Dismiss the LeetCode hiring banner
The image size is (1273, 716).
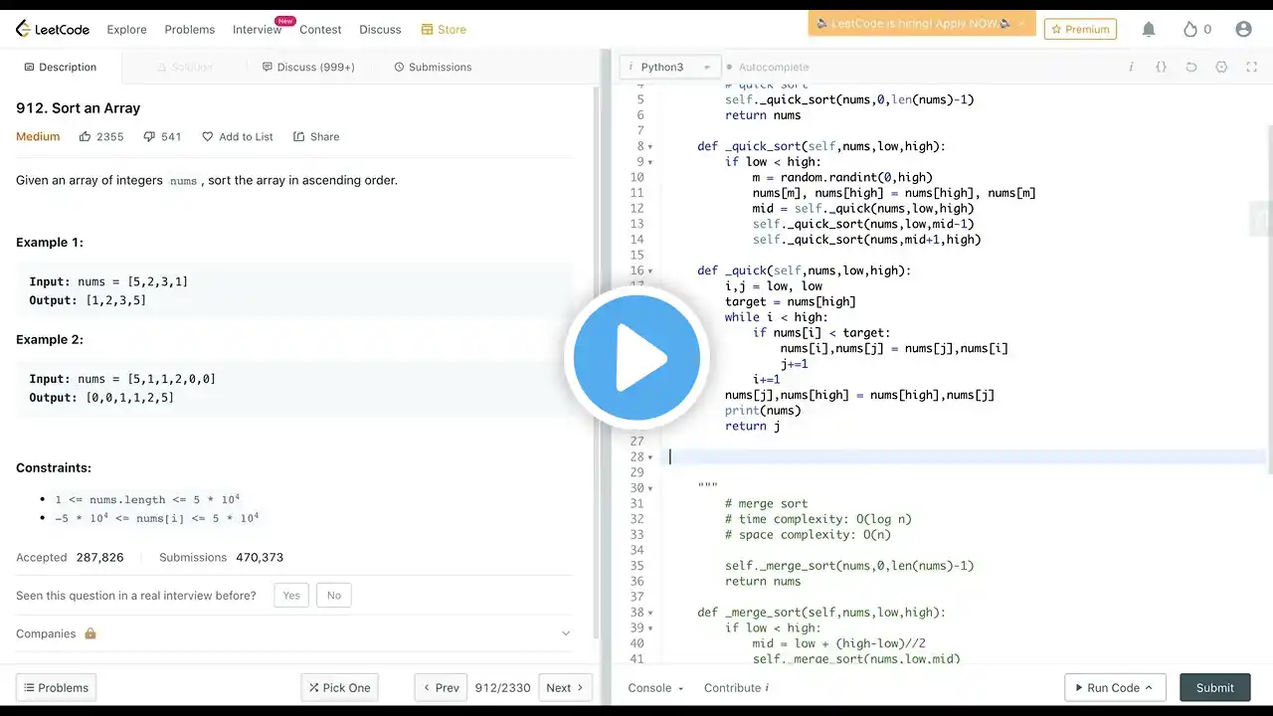[1020, 23]
